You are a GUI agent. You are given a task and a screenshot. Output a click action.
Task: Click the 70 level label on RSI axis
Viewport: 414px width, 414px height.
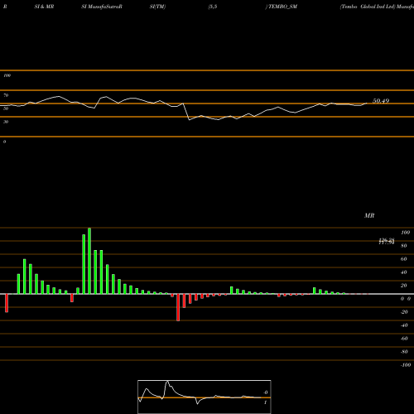6,95
